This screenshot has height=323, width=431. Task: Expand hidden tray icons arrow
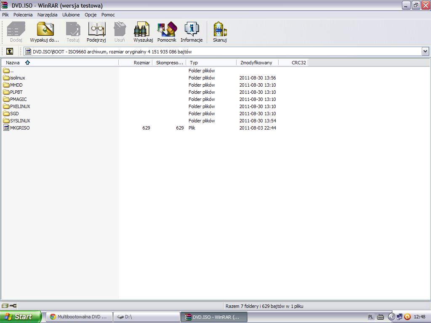point(391,317)
